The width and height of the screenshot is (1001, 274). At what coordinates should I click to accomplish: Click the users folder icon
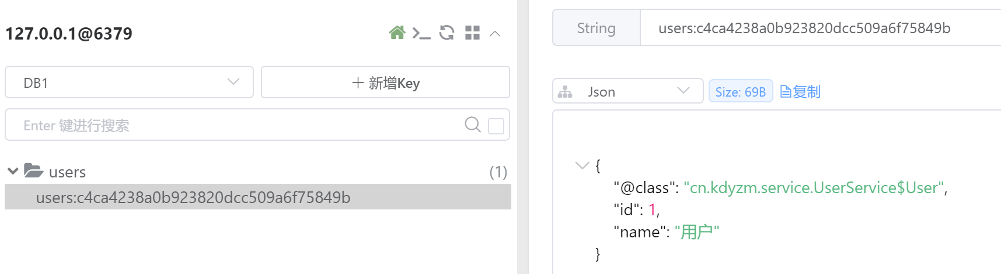33,171
